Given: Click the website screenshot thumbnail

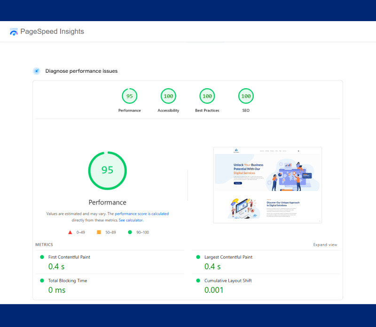Looking at the screenshot, I should (267, 185).
